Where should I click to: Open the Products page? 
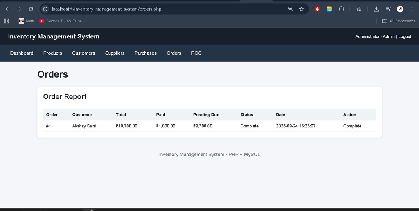53,53
